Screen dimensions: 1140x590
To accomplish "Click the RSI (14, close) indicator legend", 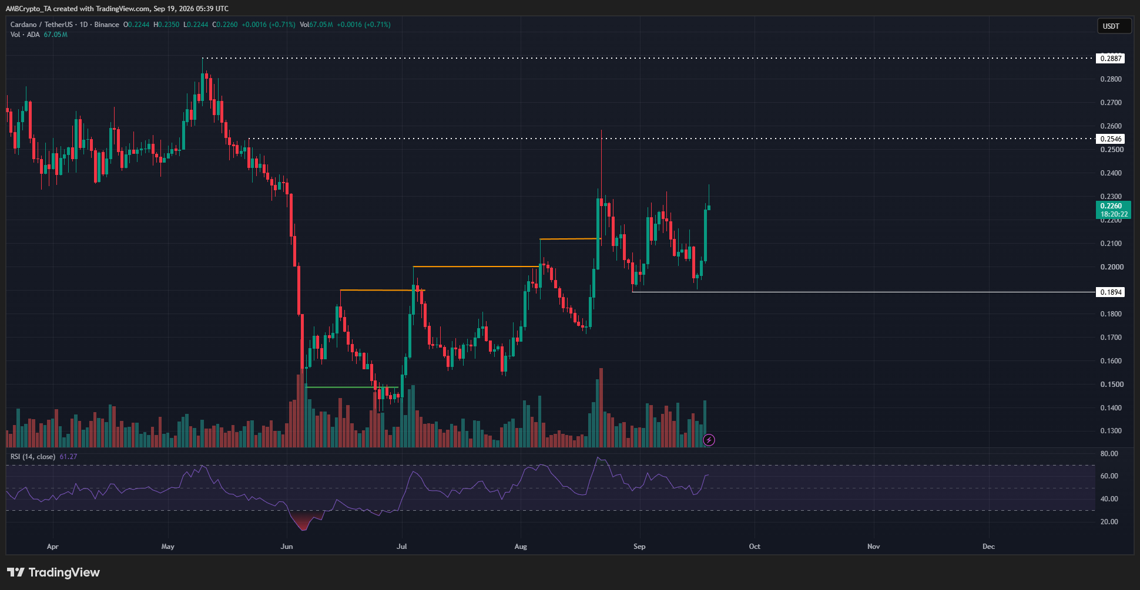I will (x=33, y=457).
